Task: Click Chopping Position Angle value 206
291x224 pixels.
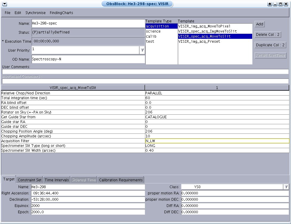Action: 217,131
